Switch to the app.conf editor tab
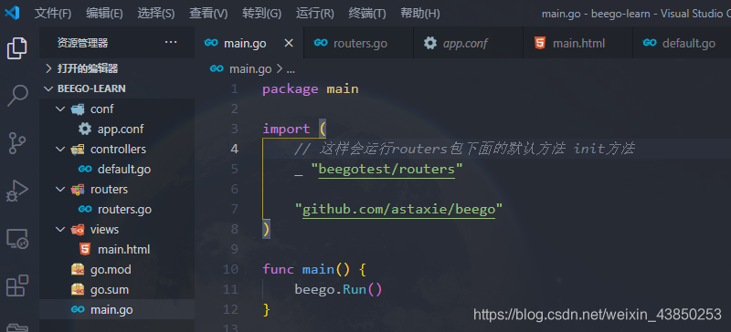This screenshot has width=731, height=332. click(468, 43)
